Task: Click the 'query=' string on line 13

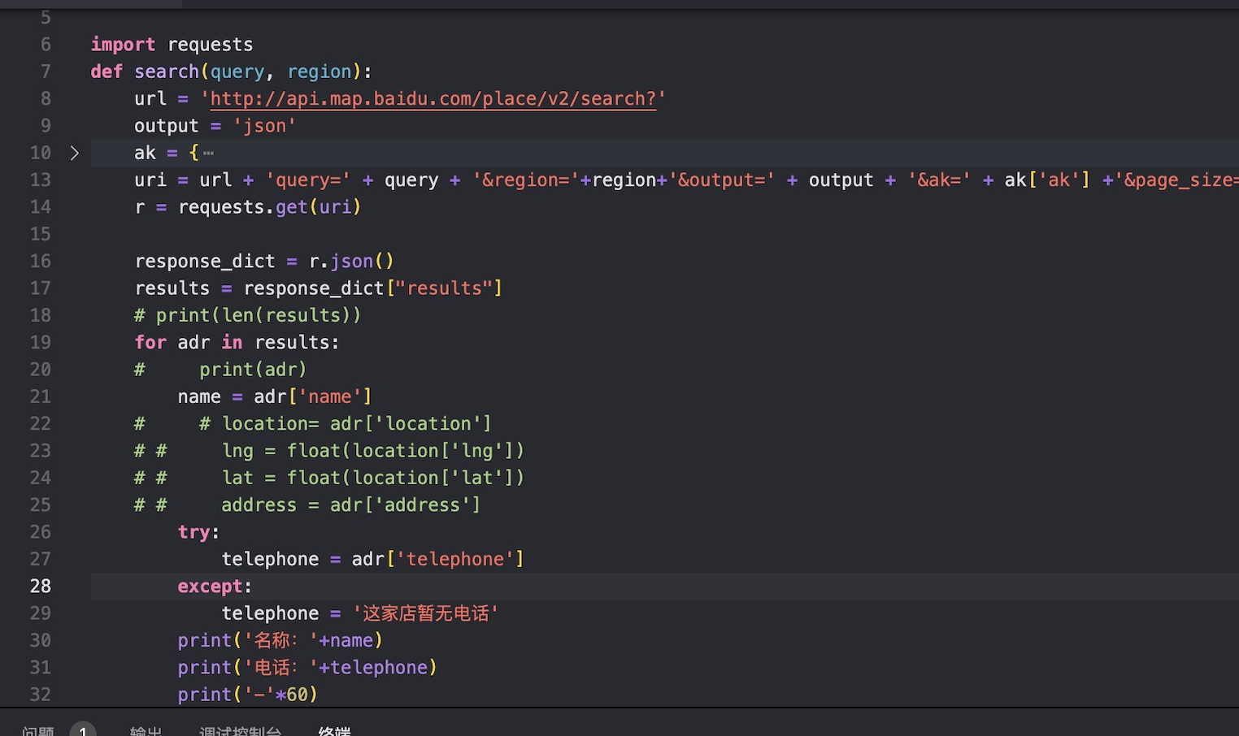Action: coord(308,180)
